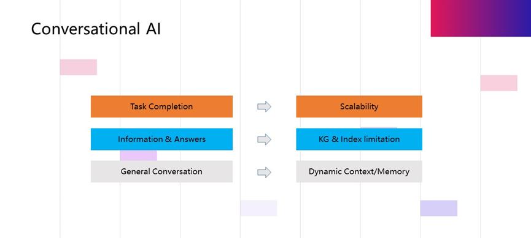
Task: Click the lavender rectangle at bottom right
Action: (x=439, y=208)
